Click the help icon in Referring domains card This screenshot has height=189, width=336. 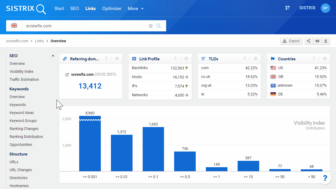pos(106,59)
